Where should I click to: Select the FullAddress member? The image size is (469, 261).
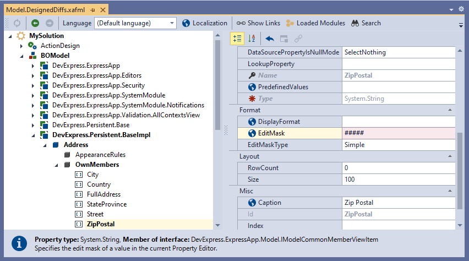[x=103, y=194]
